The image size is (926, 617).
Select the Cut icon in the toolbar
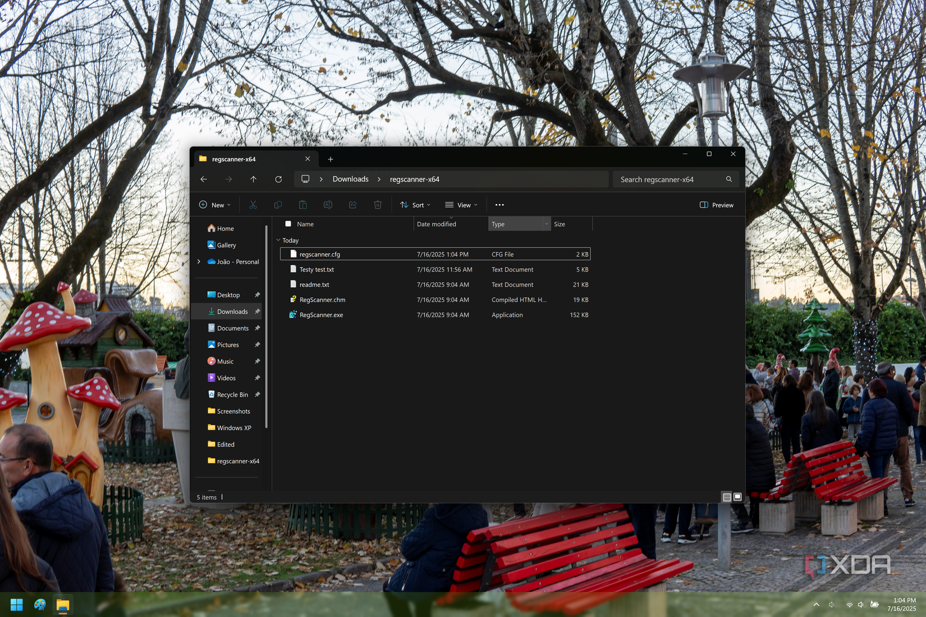(x=253, y=205)
